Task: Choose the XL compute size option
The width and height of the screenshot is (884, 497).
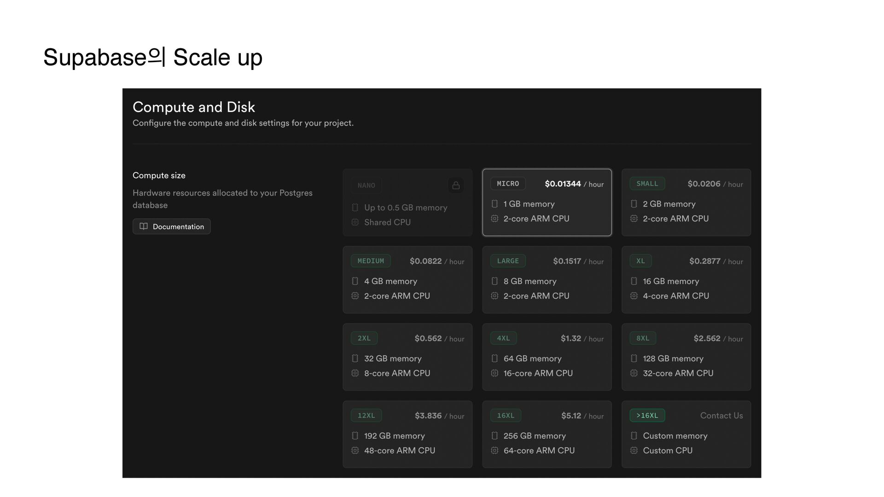Action: (x=686, y=280)
